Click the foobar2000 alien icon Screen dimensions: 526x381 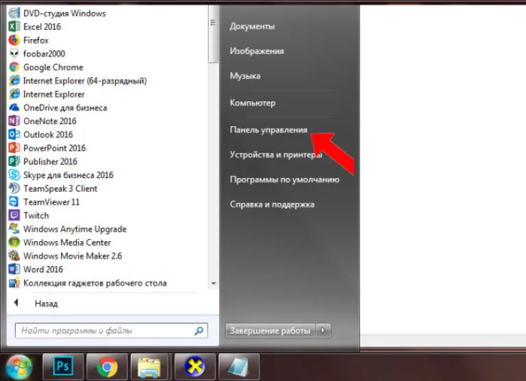click(14, 53)
